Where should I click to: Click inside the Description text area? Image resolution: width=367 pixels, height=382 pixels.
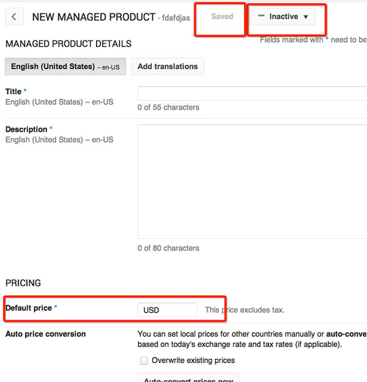point(251,181)
